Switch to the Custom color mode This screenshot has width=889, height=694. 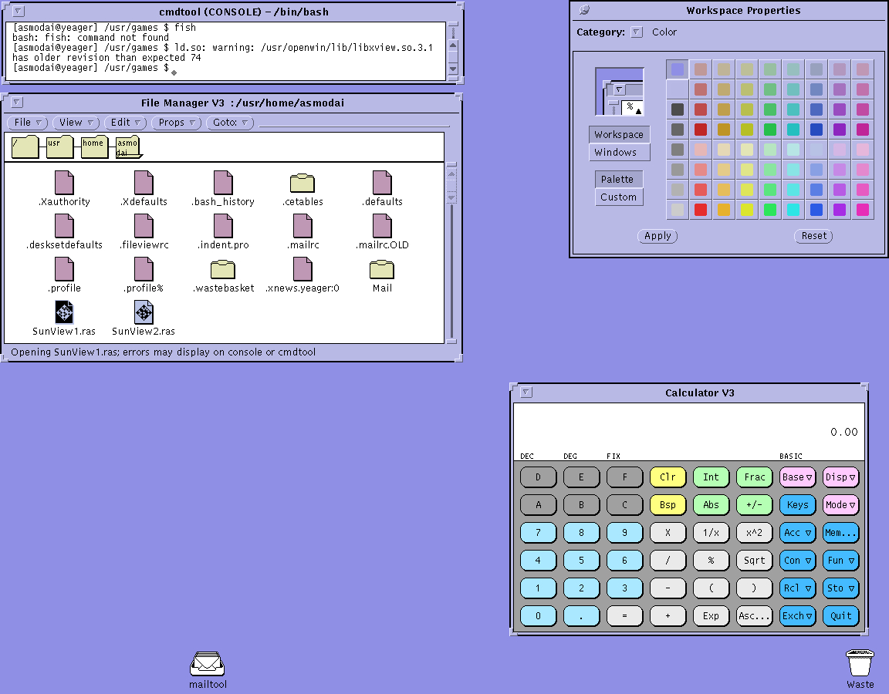[x=619, y=197]
